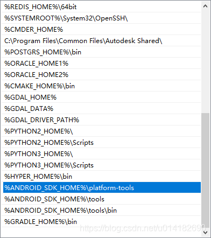Select the %PYTHON3_HOME%\ entry
Image resolution: width=211 pixels, height=238 pixels.
(x=101, y=153)
